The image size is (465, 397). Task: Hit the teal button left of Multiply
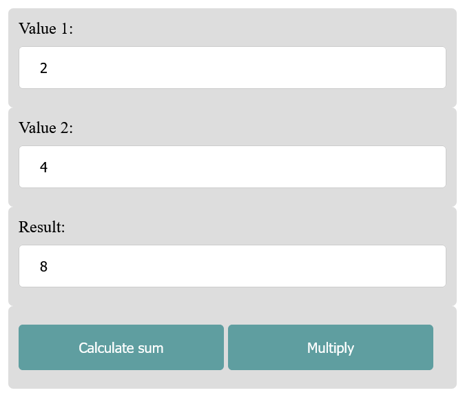point(121,347)
